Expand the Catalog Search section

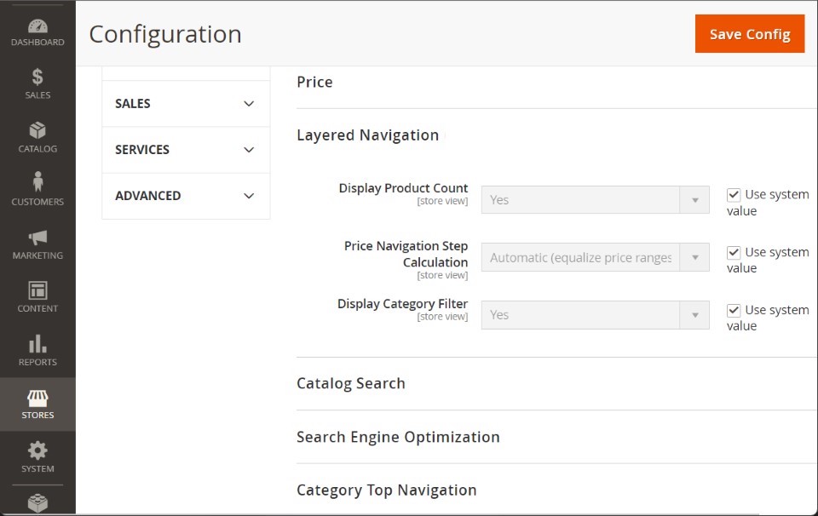351,383
